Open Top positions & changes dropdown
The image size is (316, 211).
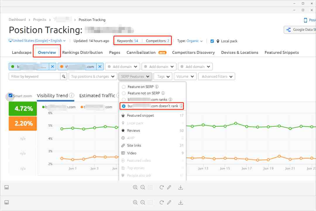coord(93,76)
